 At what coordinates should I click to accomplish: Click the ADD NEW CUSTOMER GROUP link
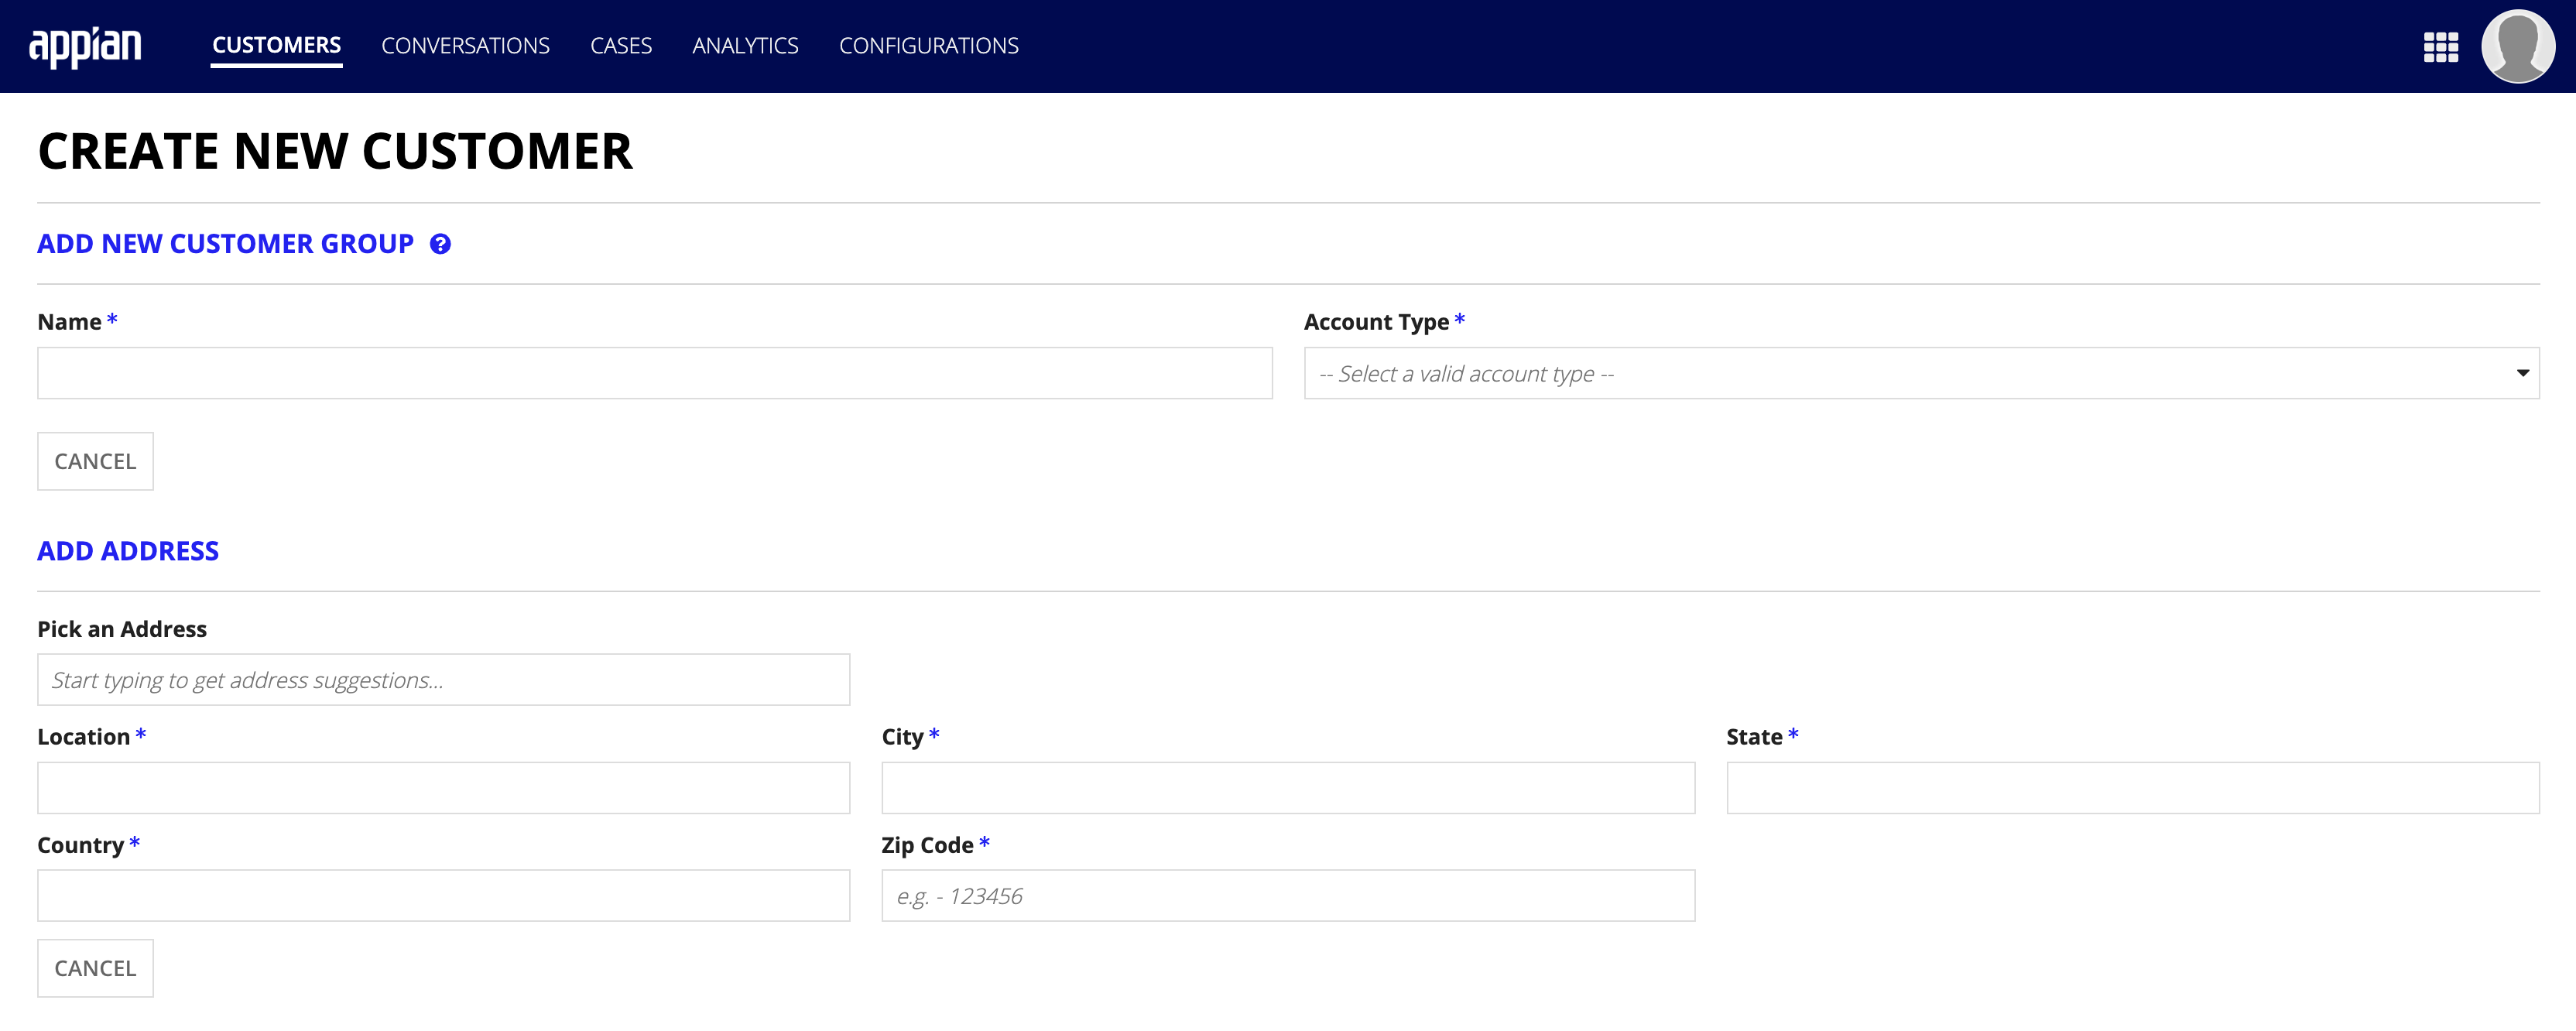pos(225,241)
